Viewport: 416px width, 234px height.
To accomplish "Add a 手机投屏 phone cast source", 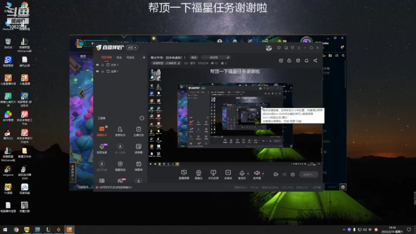I will point(213,175).
